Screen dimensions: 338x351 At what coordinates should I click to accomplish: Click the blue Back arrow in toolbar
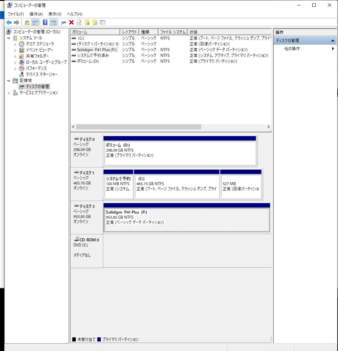[9, 23]
